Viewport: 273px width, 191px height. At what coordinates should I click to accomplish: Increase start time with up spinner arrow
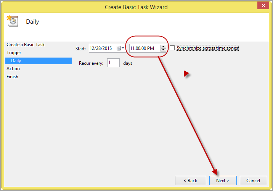click(x=163, y=46)
